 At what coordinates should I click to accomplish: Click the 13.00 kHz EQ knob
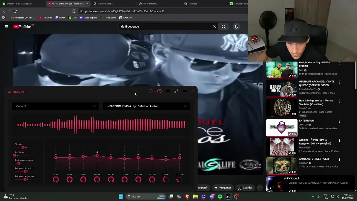coord(180,180)
